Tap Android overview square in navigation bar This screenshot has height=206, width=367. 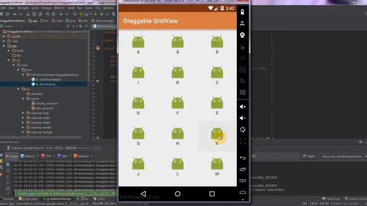click(x=212, y=193)
